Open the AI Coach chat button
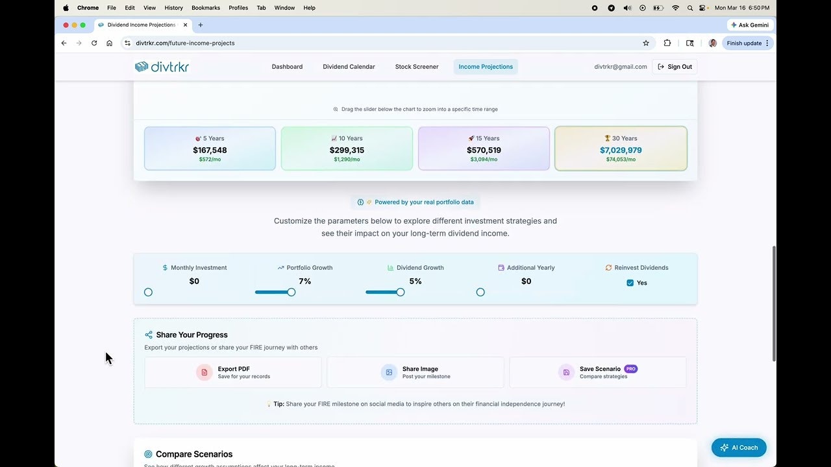Screen dimensions: 831x467 pyautogui.click(x=739, y=448)
